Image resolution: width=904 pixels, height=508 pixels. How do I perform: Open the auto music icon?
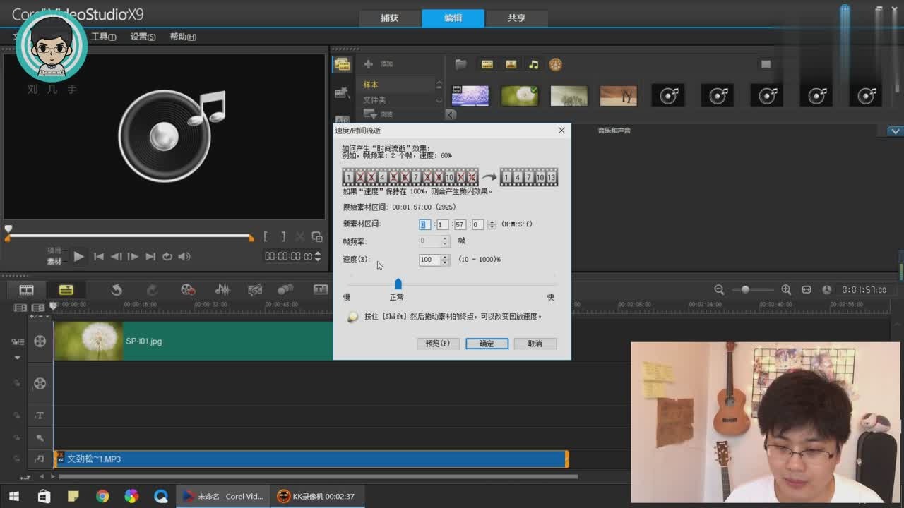point(255,289)
